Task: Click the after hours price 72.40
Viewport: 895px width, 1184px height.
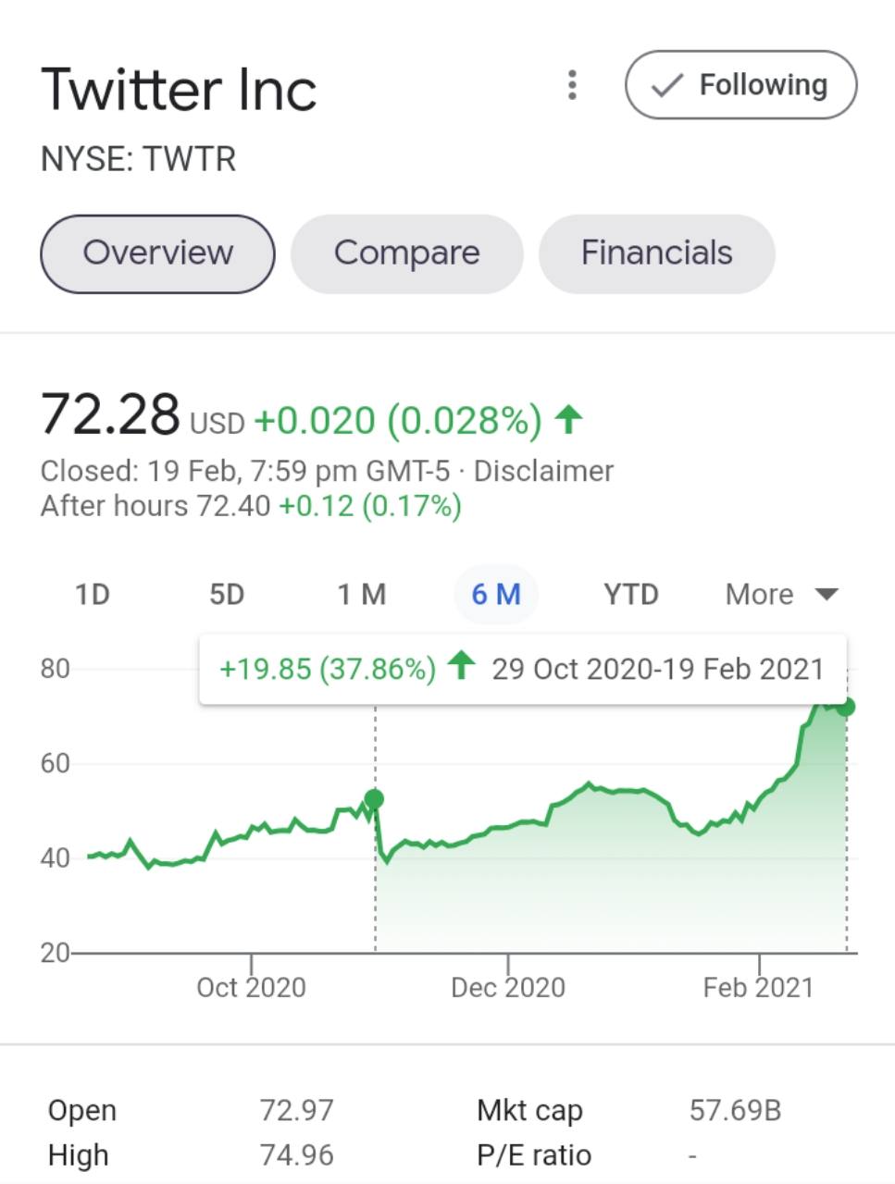Action: [233, 506]
